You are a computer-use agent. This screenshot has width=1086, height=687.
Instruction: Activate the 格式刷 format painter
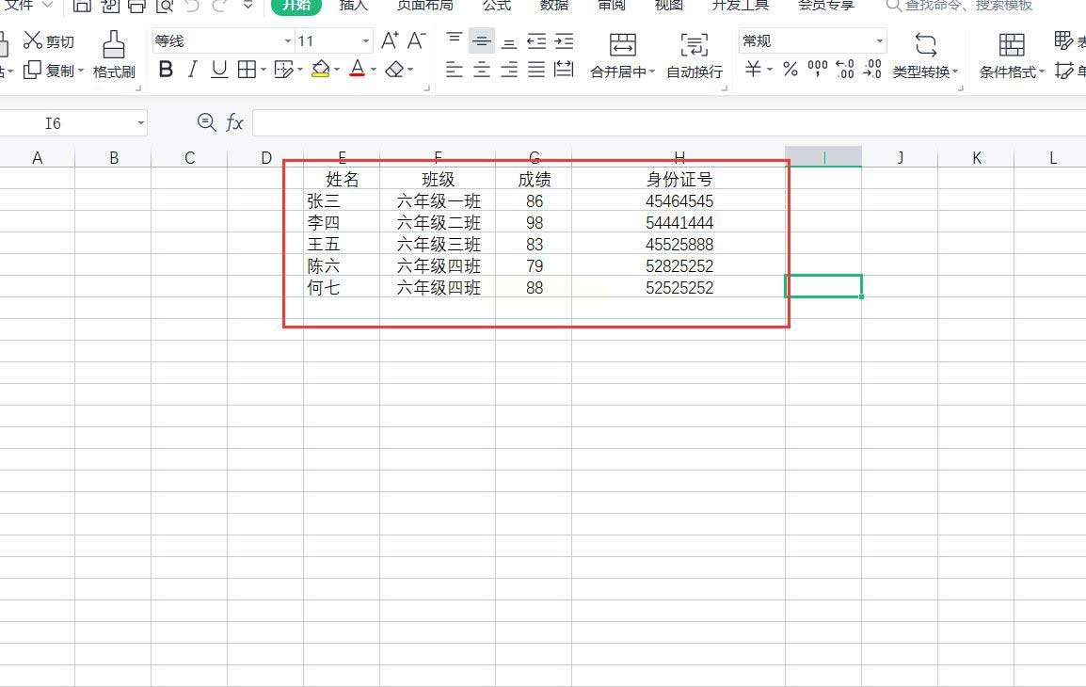click(114, 55)
